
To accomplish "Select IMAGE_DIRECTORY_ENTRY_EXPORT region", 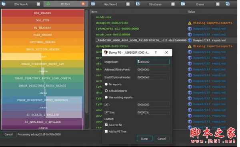I will click(x=42, y=86).
